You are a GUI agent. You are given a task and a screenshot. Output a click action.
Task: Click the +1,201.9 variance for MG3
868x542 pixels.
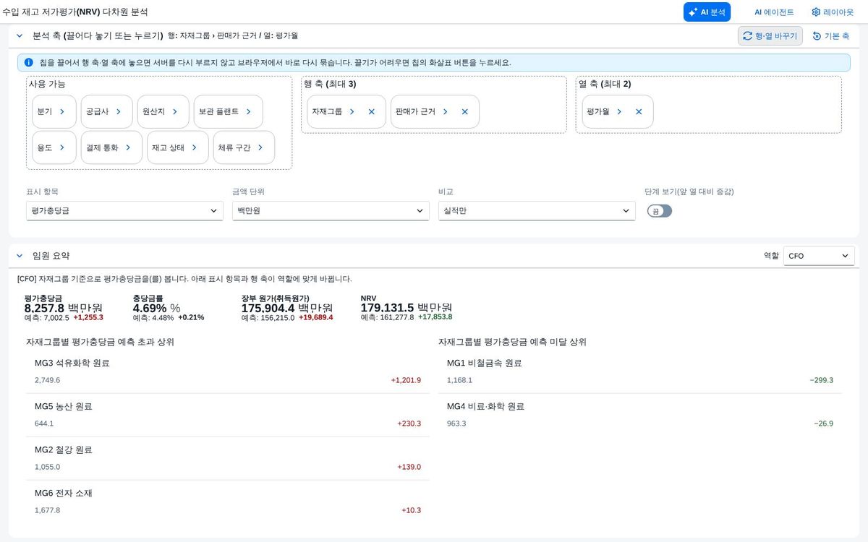(406, 380)
